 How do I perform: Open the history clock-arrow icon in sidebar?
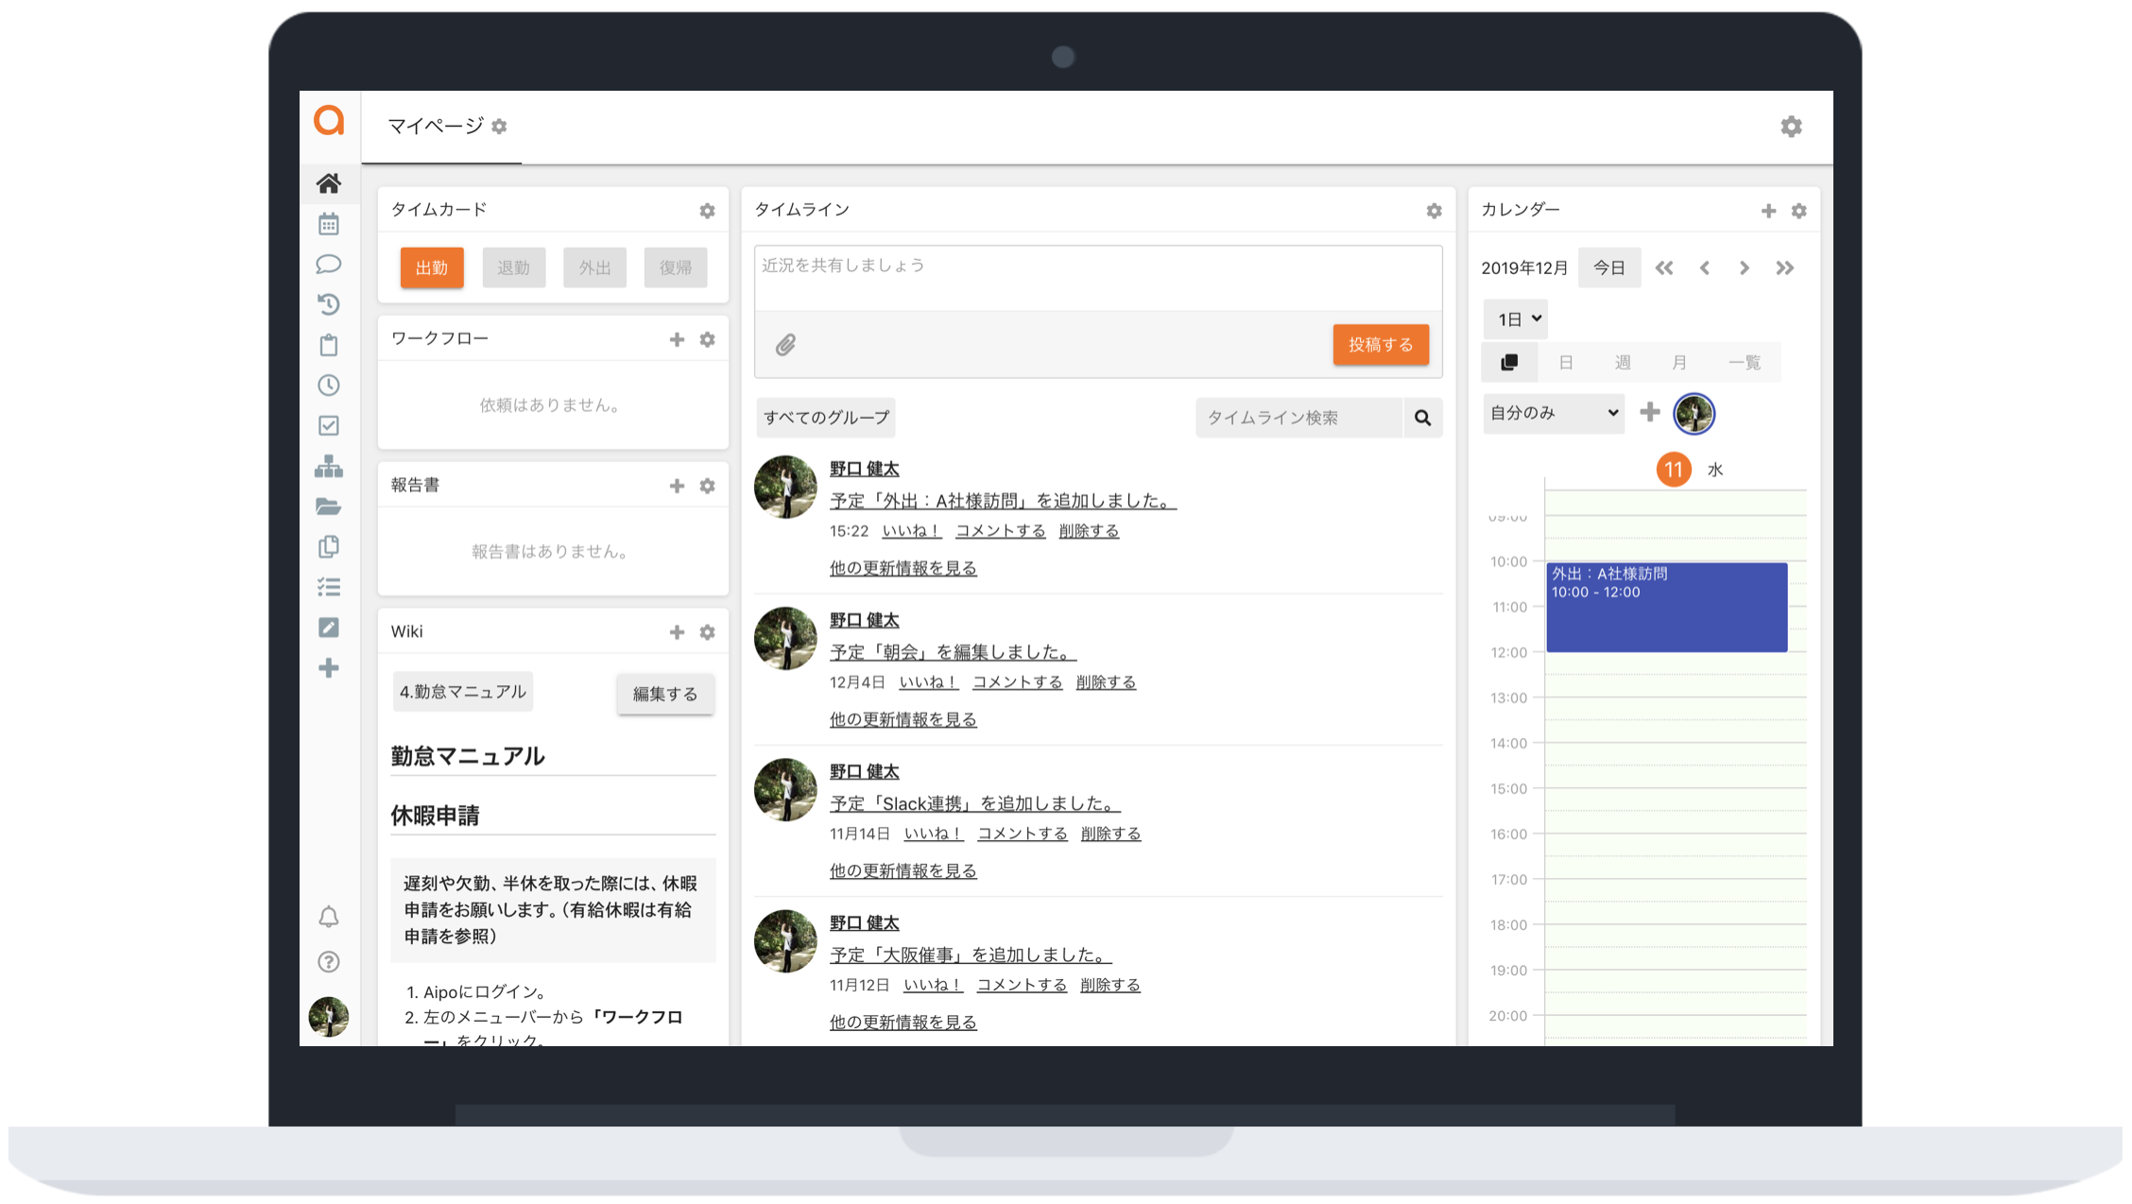[x=328, y=304]
